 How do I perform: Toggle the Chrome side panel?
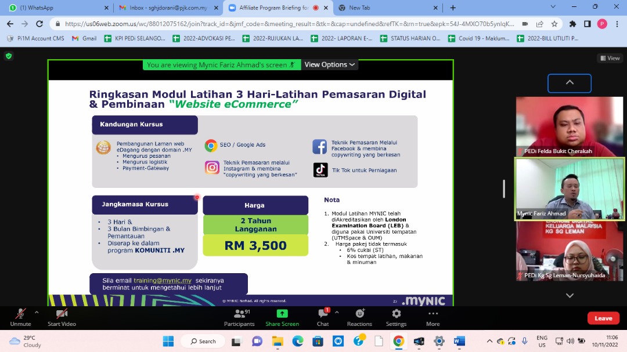click(x=588, y=24)
